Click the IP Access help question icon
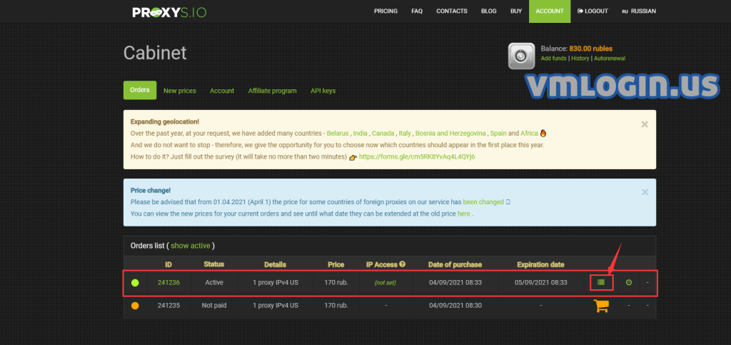731x345 pixels. [x=403, y=264]
